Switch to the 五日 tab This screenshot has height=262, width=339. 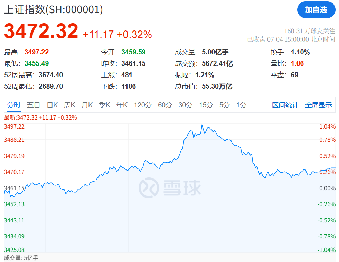click(34, 105)
